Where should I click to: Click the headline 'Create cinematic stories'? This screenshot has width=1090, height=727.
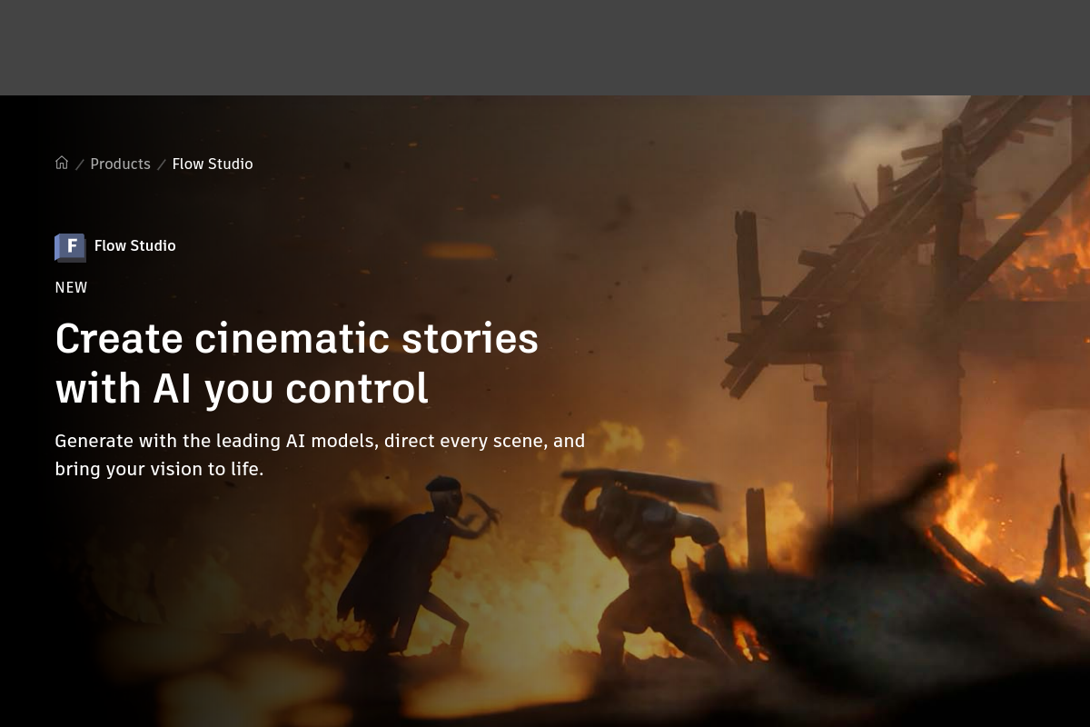pos(297,338)
